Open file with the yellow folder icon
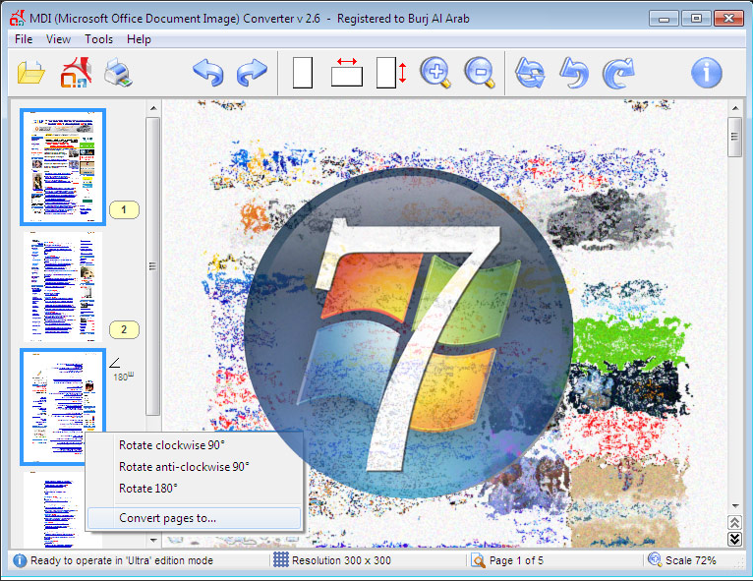The height and width of the screenshot is (581, 753). (x=31, y=73)
